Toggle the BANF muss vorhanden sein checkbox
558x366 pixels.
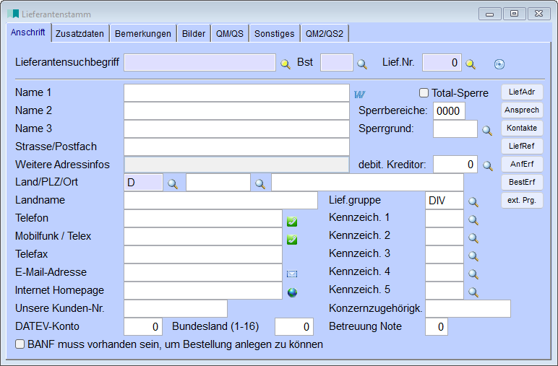(20, 344)
